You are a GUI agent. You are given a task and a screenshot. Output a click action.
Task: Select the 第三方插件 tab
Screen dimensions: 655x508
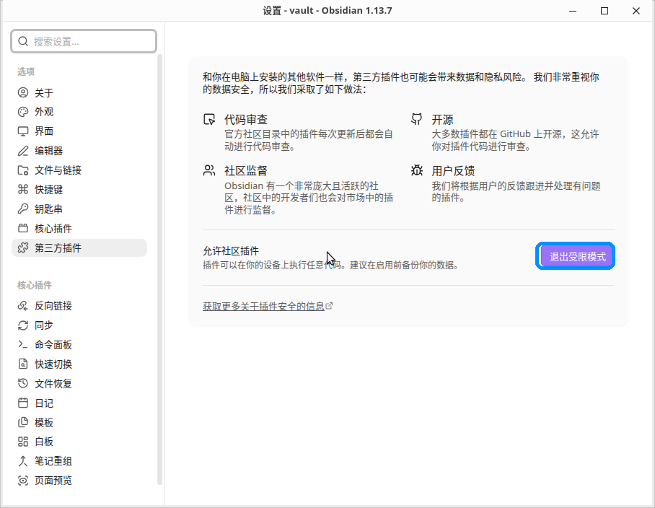pos(79,248)
